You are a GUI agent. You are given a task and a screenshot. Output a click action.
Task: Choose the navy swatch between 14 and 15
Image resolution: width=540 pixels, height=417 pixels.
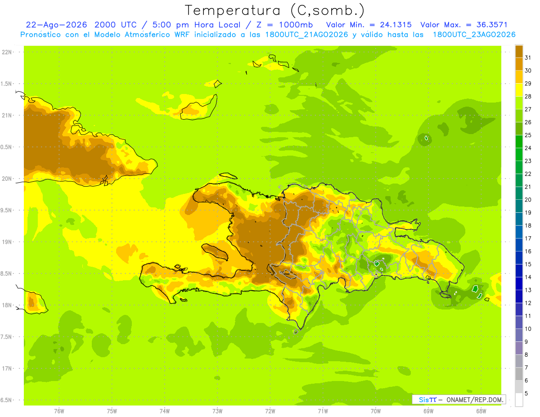[x=519, y=270]
